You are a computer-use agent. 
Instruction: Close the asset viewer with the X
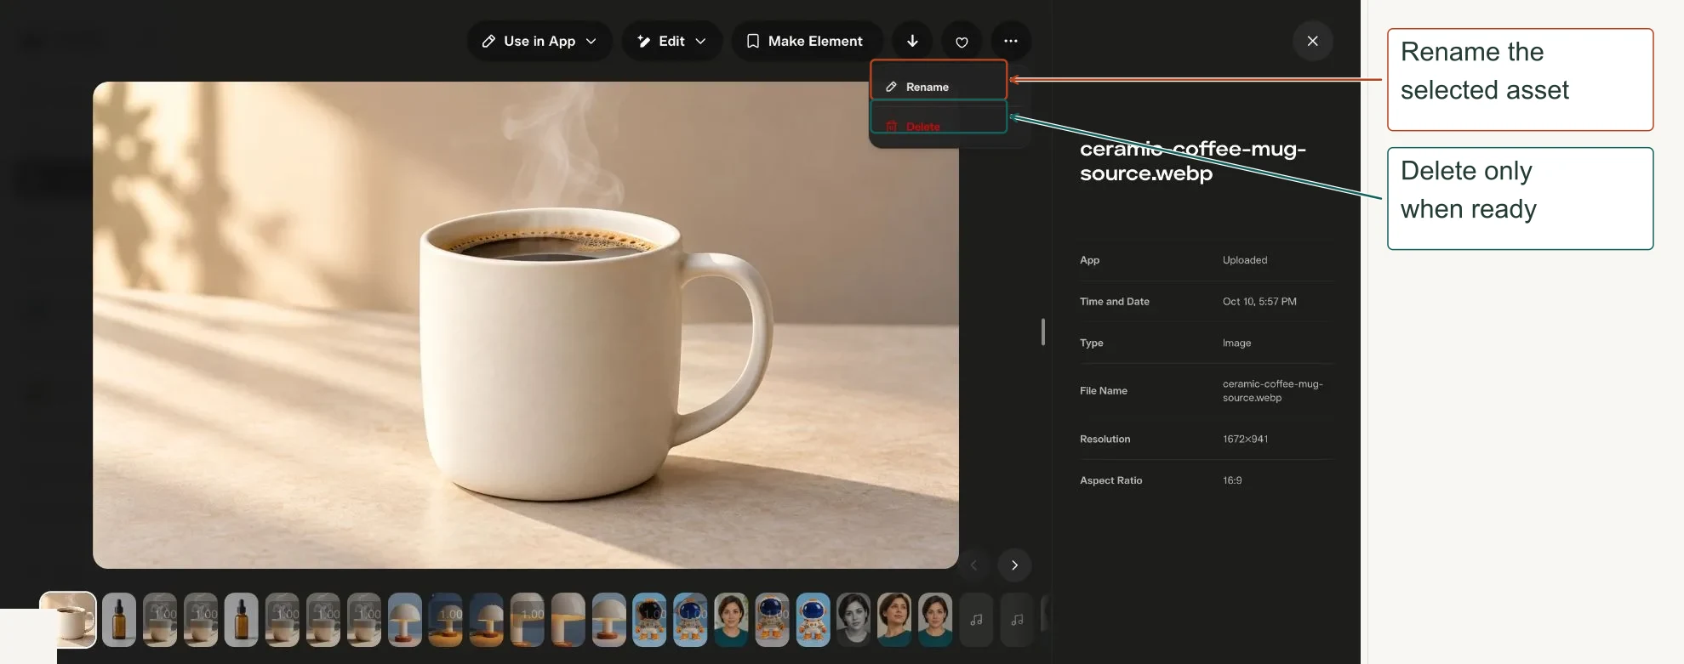point(1313,41)
